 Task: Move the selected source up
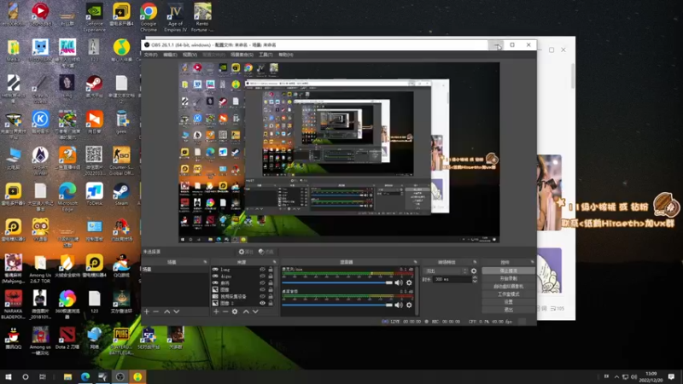[x=246, y=311]
